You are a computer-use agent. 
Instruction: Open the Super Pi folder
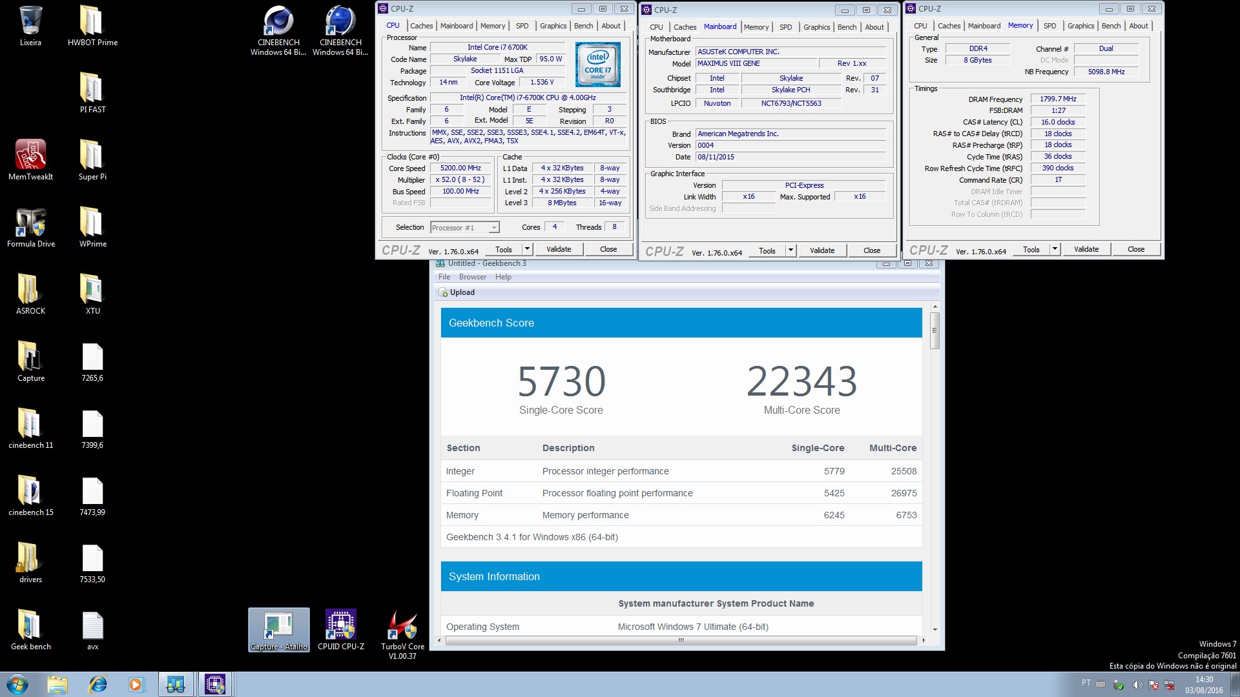coord(92,160)
